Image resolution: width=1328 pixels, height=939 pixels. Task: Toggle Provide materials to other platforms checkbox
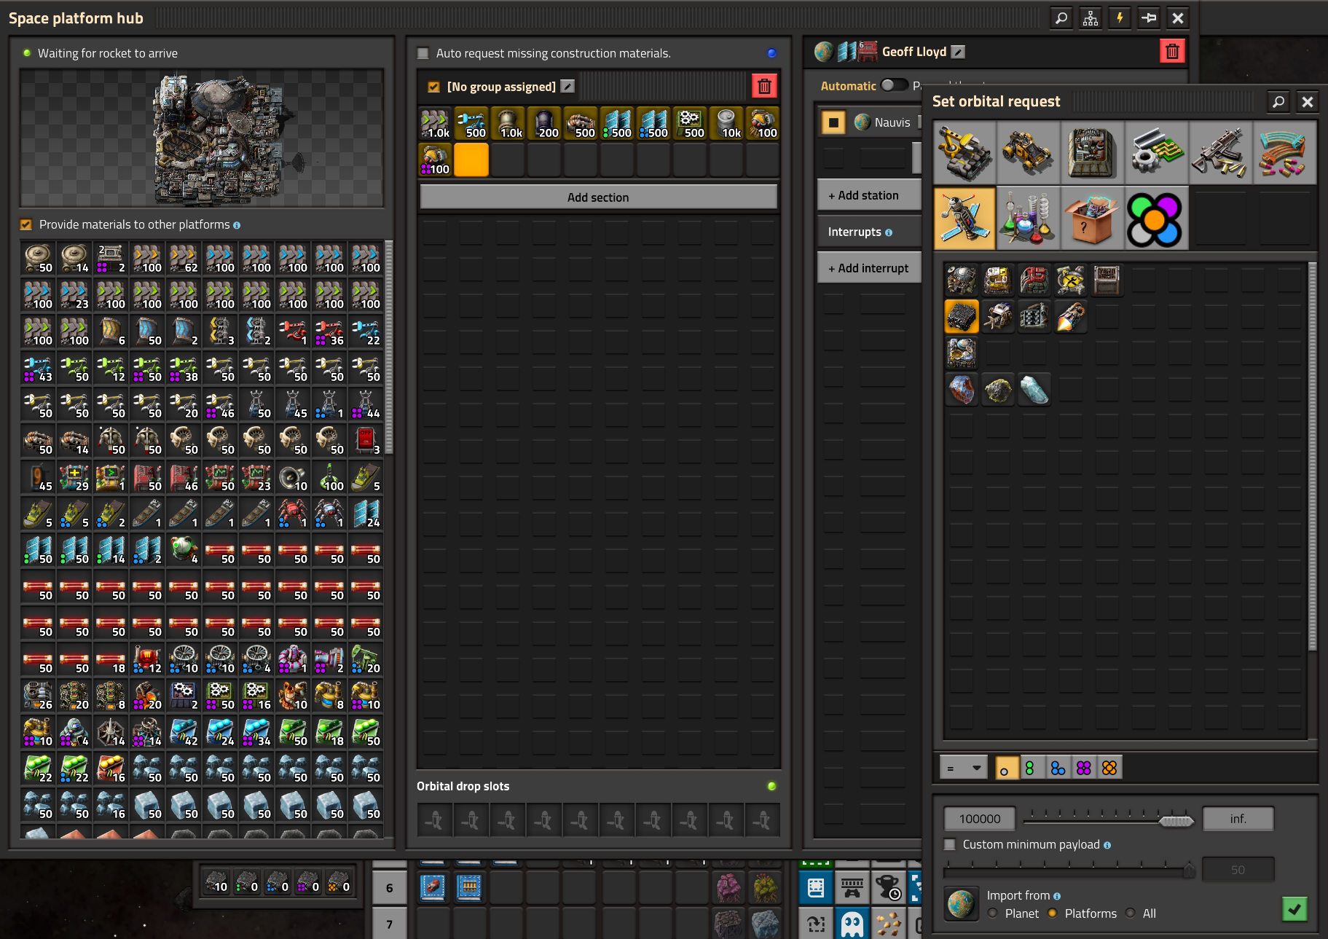tap(26, 224)
